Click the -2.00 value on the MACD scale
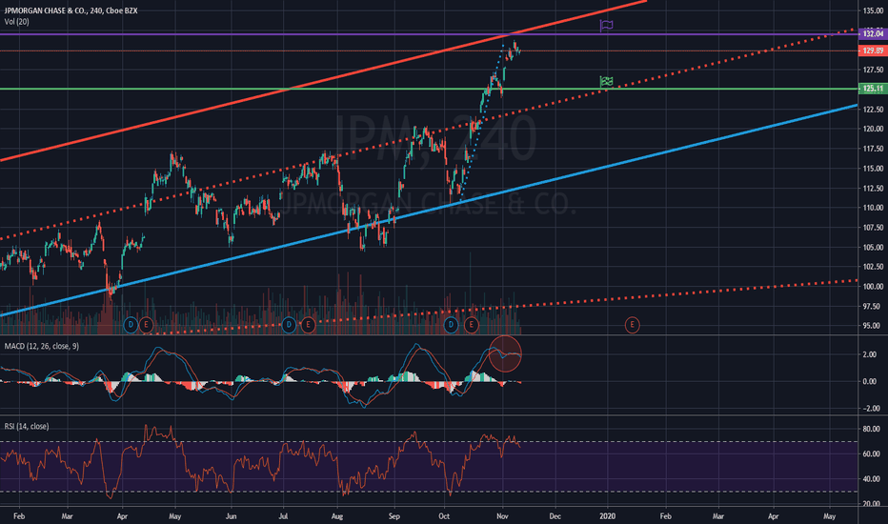888x524 pixels. pos(870,408)
